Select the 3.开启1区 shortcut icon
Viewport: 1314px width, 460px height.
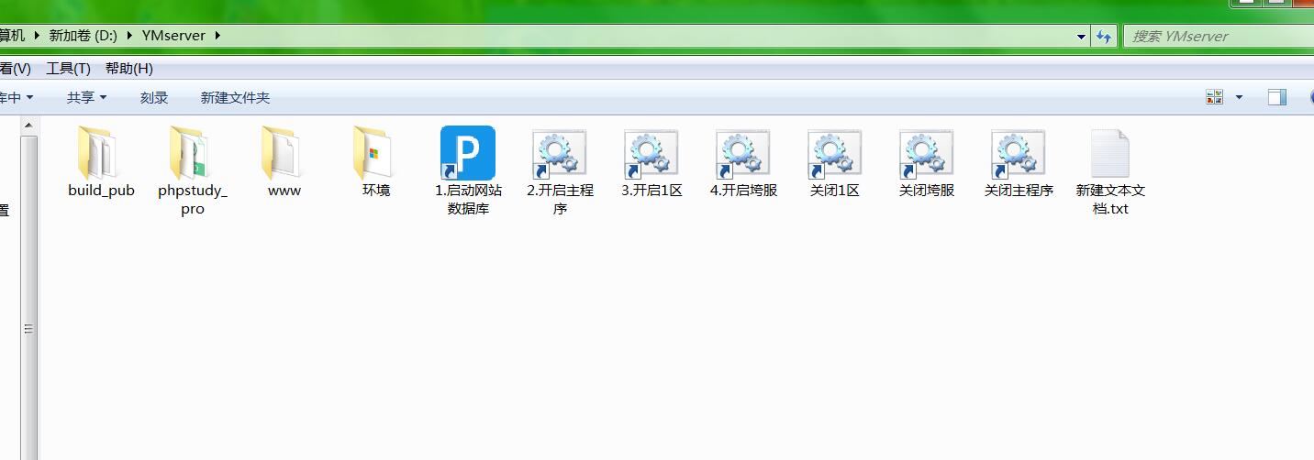click(x=651, y=154)
